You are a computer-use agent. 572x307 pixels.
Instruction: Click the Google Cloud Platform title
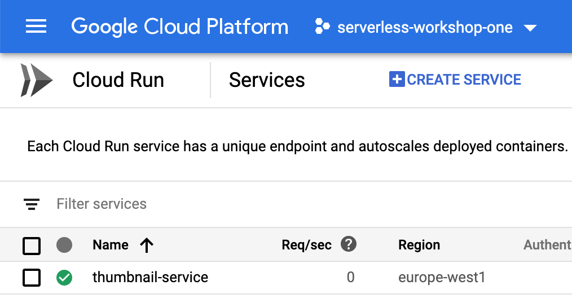click(x=179, y=27)
